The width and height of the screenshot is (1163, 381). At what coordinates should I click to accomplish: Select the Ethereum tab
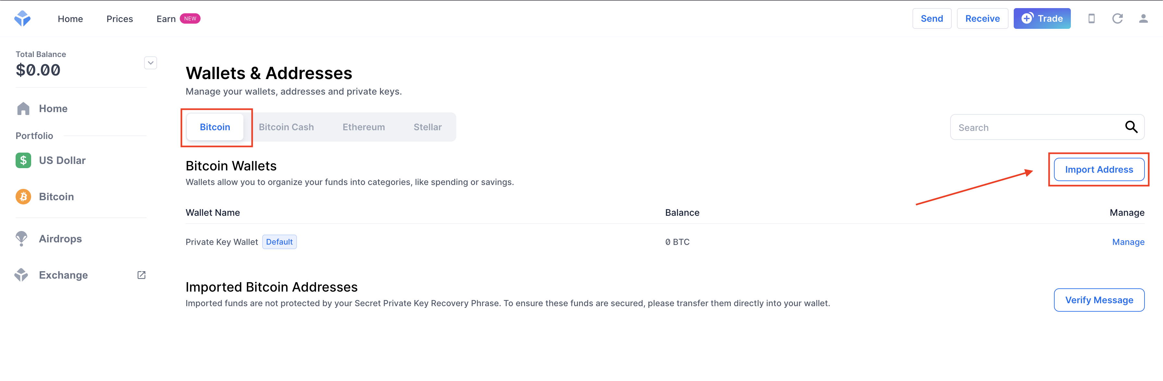pyautogui.click(x=363, y=127)
